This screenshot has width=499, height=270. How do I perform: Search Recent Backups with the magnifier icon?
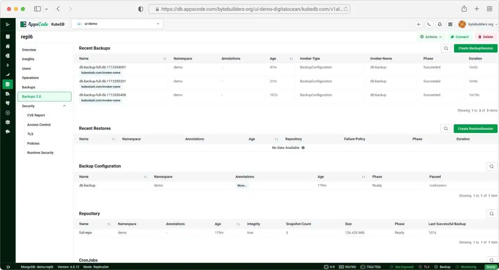[x=446, y=48]
